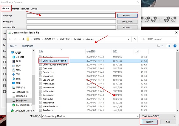Image resolution: width=179 pixels, height=126 pixels.
Task: Select the English.txt file
Action: pos(48,76)
